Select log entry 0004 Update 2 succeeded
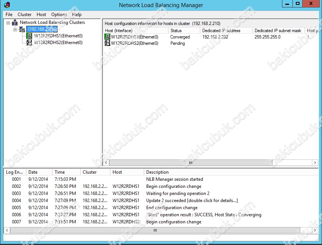The width and height of the screenshot is (322, 245). (161, 200)
